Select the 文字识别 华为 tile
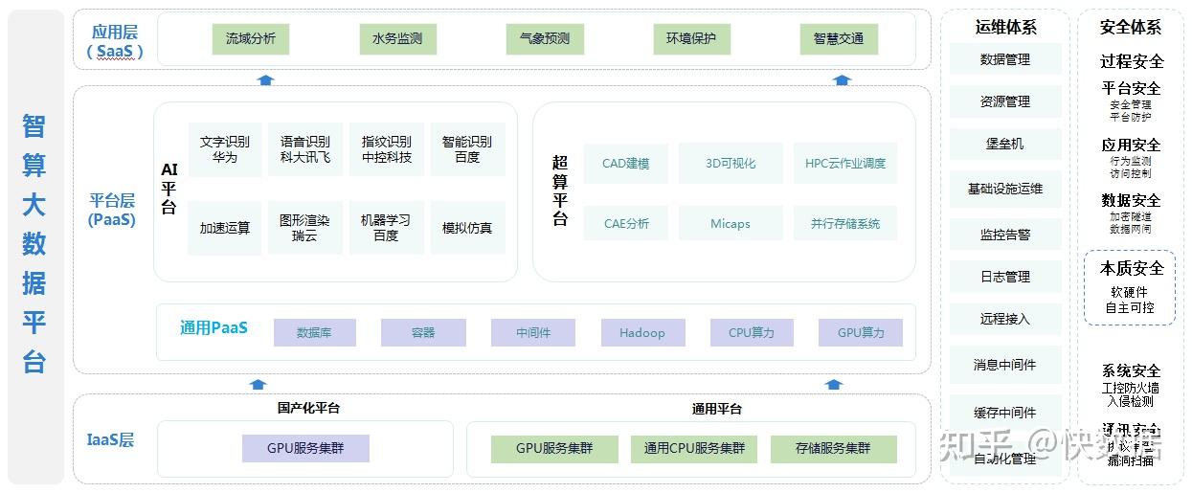Image resolution: width=1192 pixels, height=493 pixels. point(225,149)
